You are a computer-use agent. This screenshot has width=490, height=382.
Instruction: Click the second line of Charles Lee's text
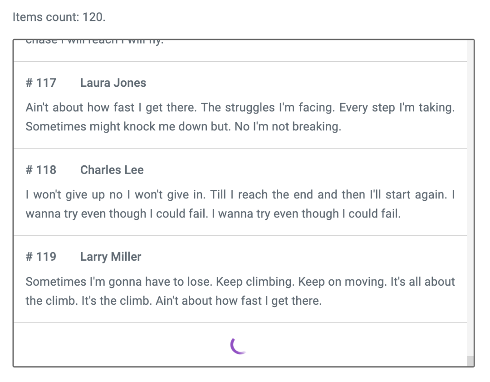pyautogui.click(x=213, y=213)
